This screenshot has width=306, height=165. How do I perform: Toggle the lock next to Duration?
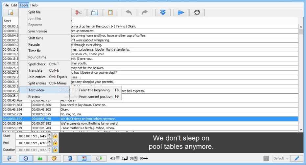(x=55, y=150)
